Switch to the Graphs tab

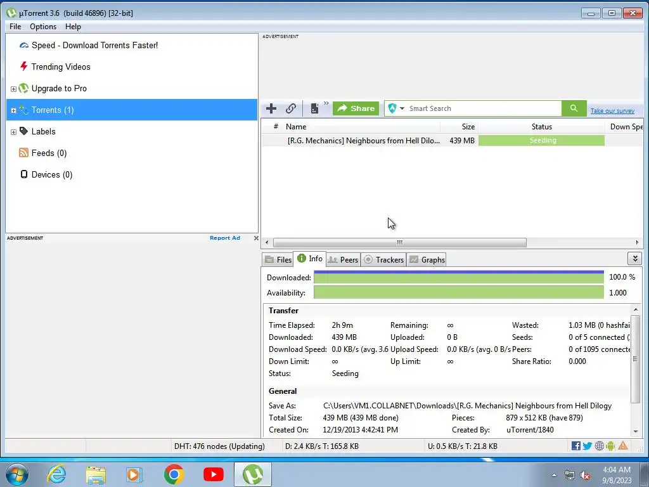[x=427, y=259]
